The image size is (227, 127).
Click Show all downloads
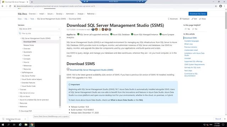point(218,119)
